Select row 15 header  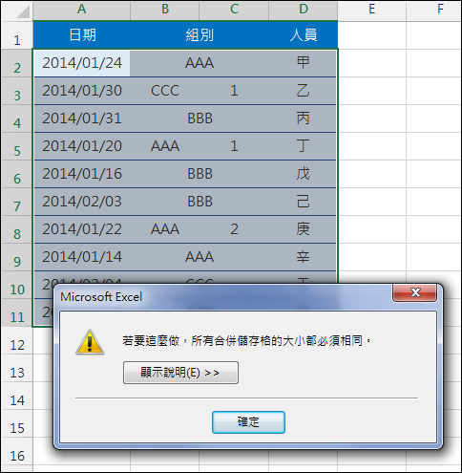(17, 423)
